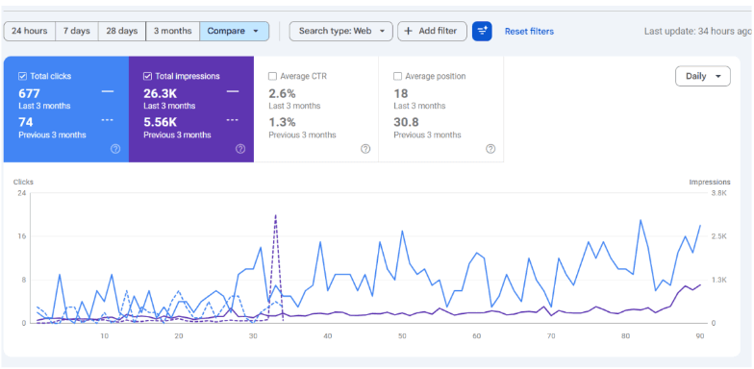
Task: Click the Reset filters link
Action: pyautogui.click(x=529, y=31)
